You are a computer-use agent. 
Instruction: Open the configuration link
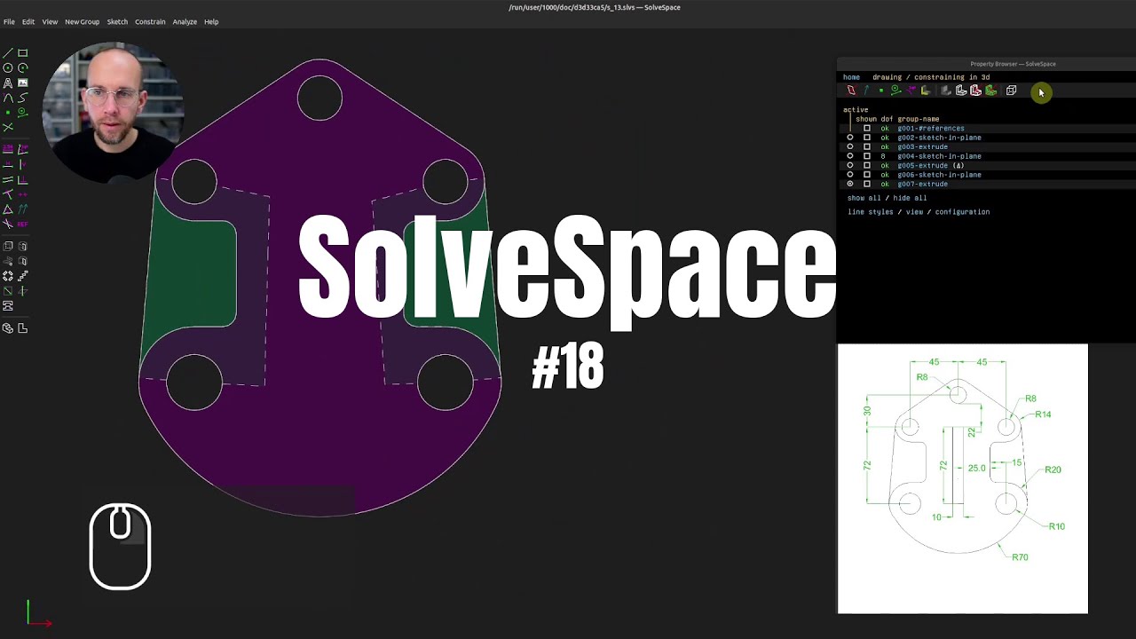pos(962,212)
